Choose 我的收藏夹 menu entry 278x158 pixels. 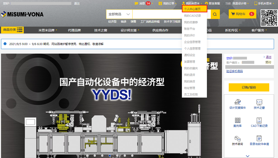[191, 68]
